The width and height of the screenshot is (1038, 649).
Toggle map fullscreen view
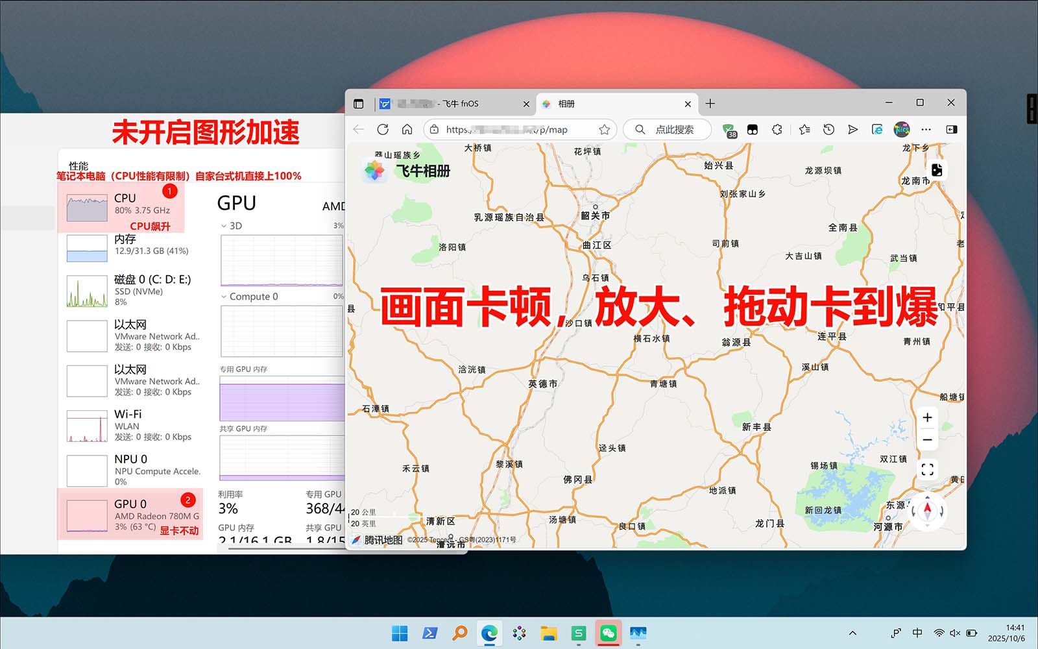[927, 469]
